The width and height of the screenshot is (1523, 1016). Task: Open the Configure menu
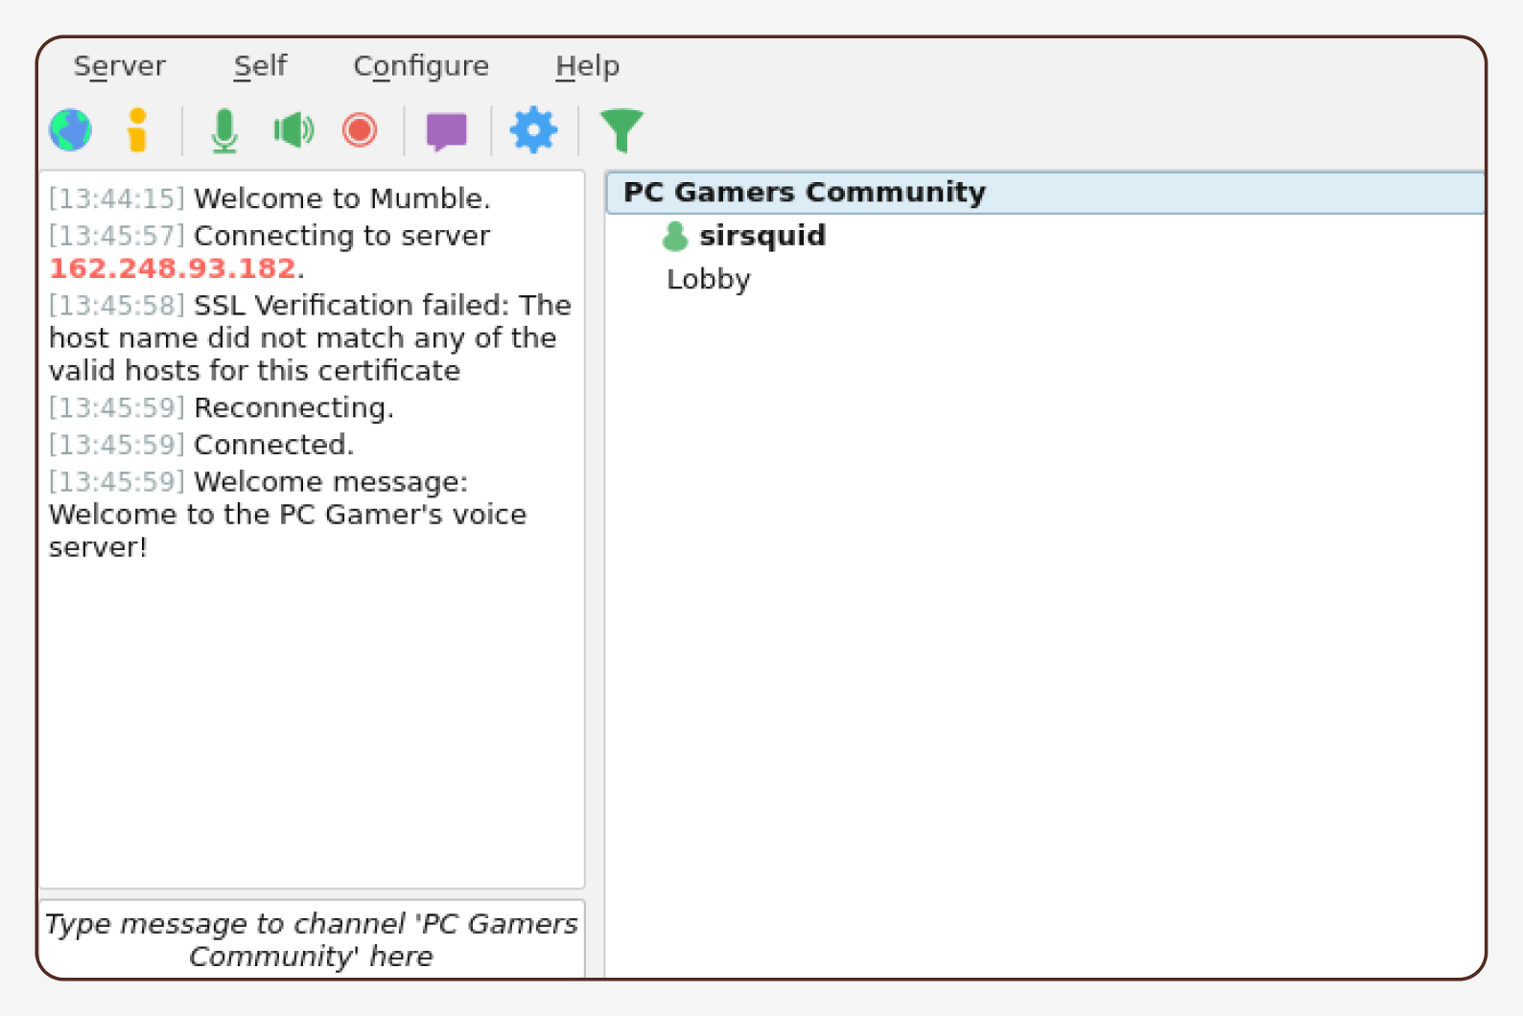tap(421, 66)
